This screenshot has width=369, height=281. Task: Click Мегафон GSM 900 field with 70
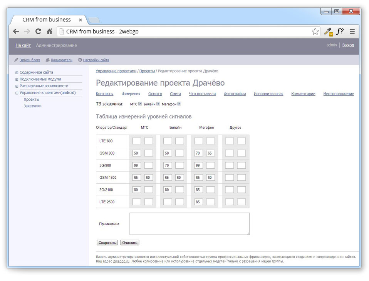198,153
